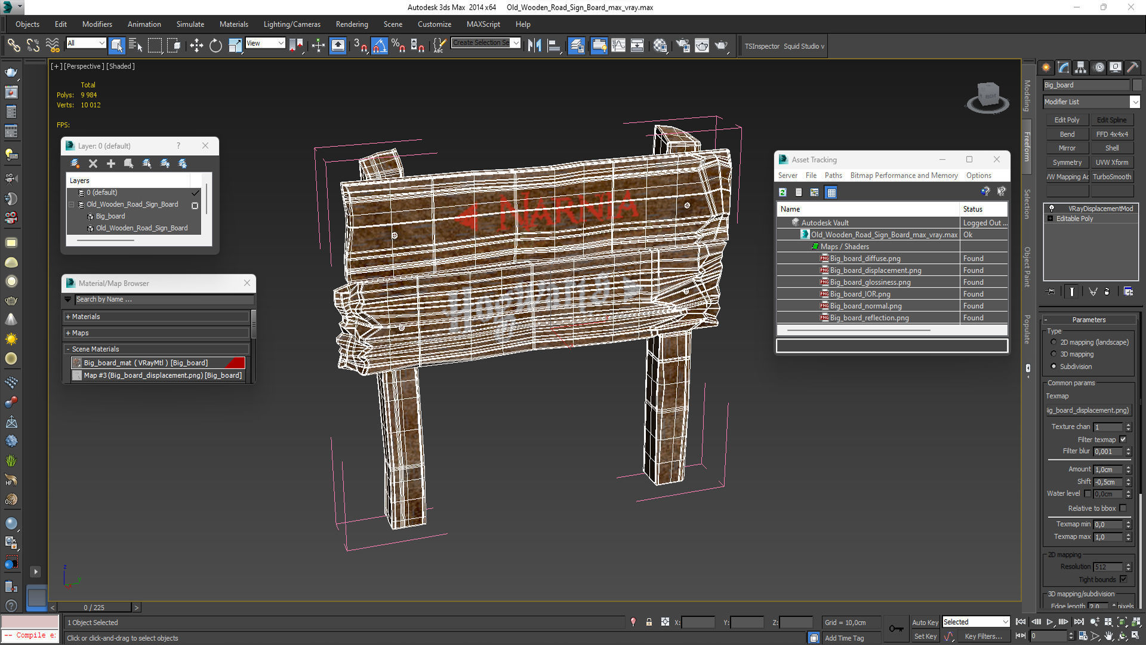
Task: Open the Modifier List dropdown
Action: tap(1135, 102)
